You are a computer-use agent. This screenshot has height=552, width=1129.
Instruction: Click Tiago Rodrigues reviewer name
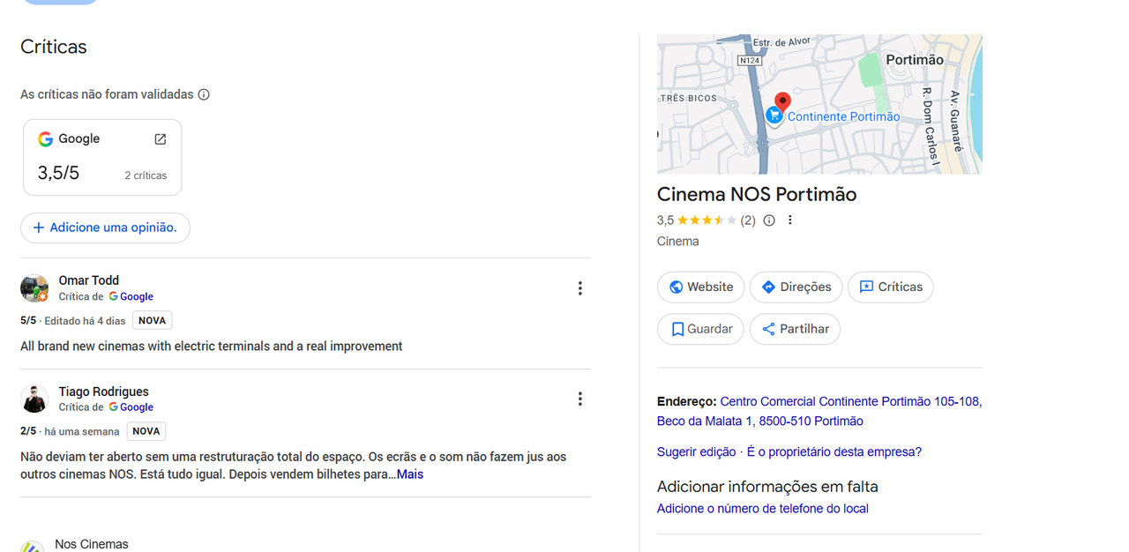104,392
